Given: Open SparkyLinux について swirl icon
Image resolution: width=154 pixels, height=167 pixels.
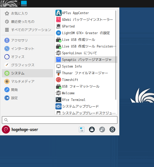Looking at the screenshot, I should (59, 53).
